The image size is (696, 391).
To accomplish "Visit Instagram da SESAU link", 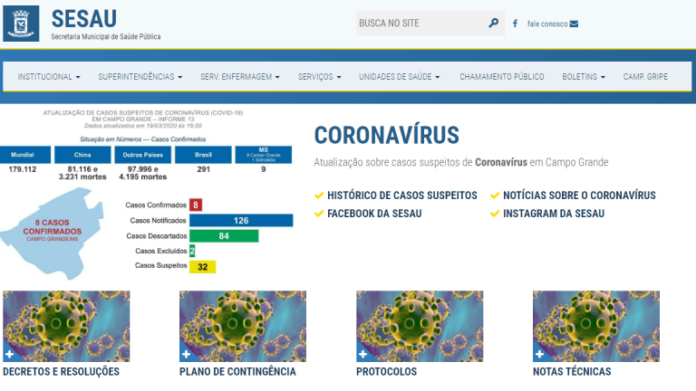I will [x=553, y=214].
